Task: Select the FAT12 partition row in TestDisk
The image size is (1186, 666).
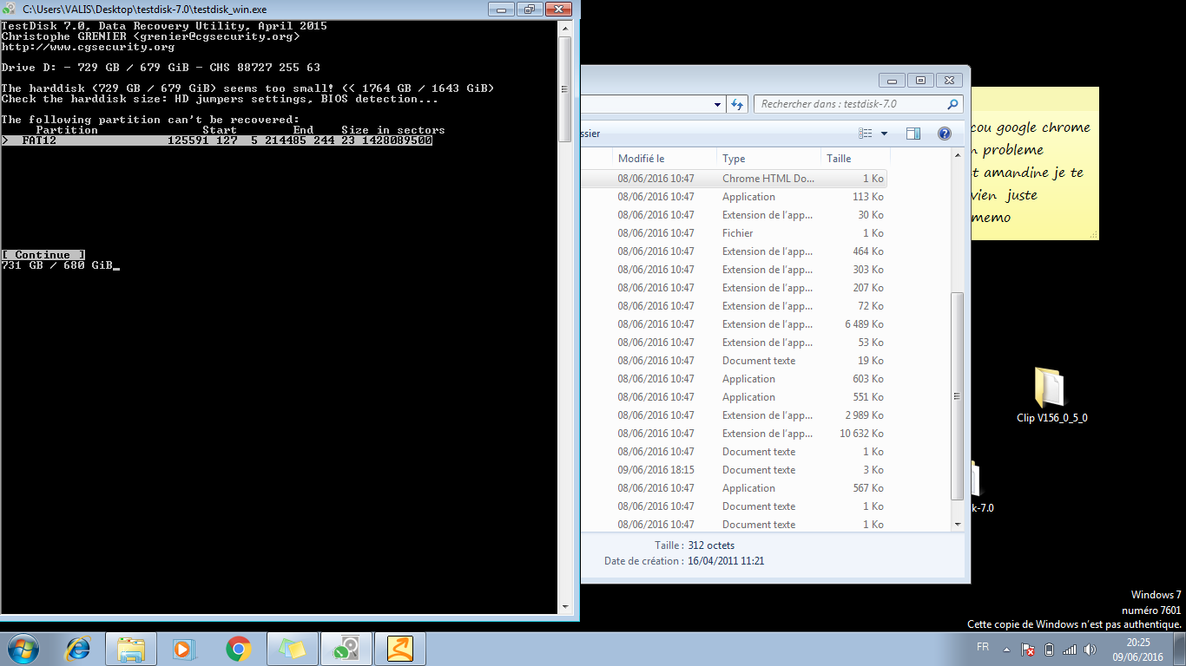Action: [217, 140]
